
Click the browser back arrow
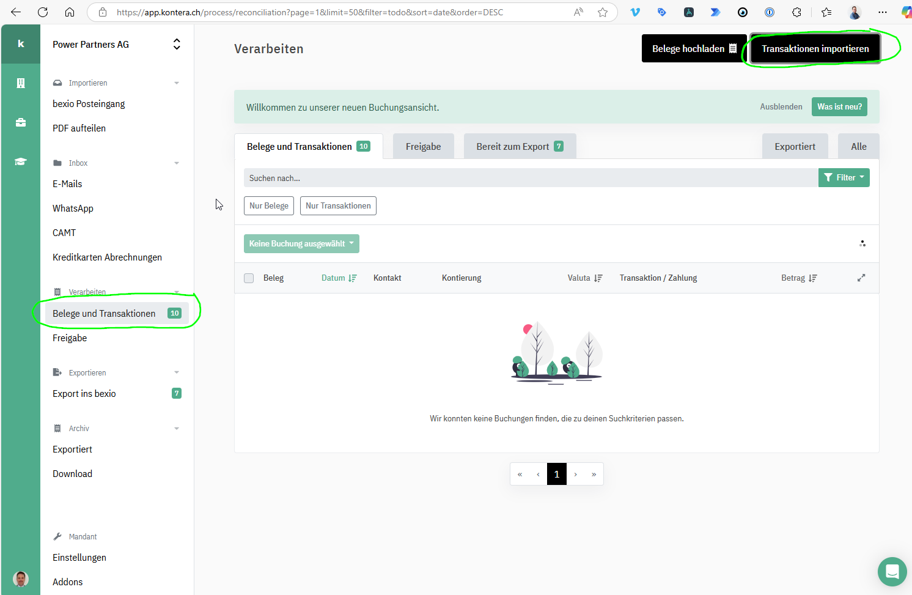pos(16,12)
